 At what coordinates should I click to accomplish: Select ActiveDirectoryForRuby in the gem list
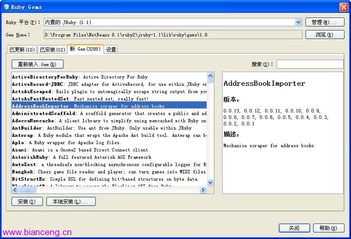(109, 77)
